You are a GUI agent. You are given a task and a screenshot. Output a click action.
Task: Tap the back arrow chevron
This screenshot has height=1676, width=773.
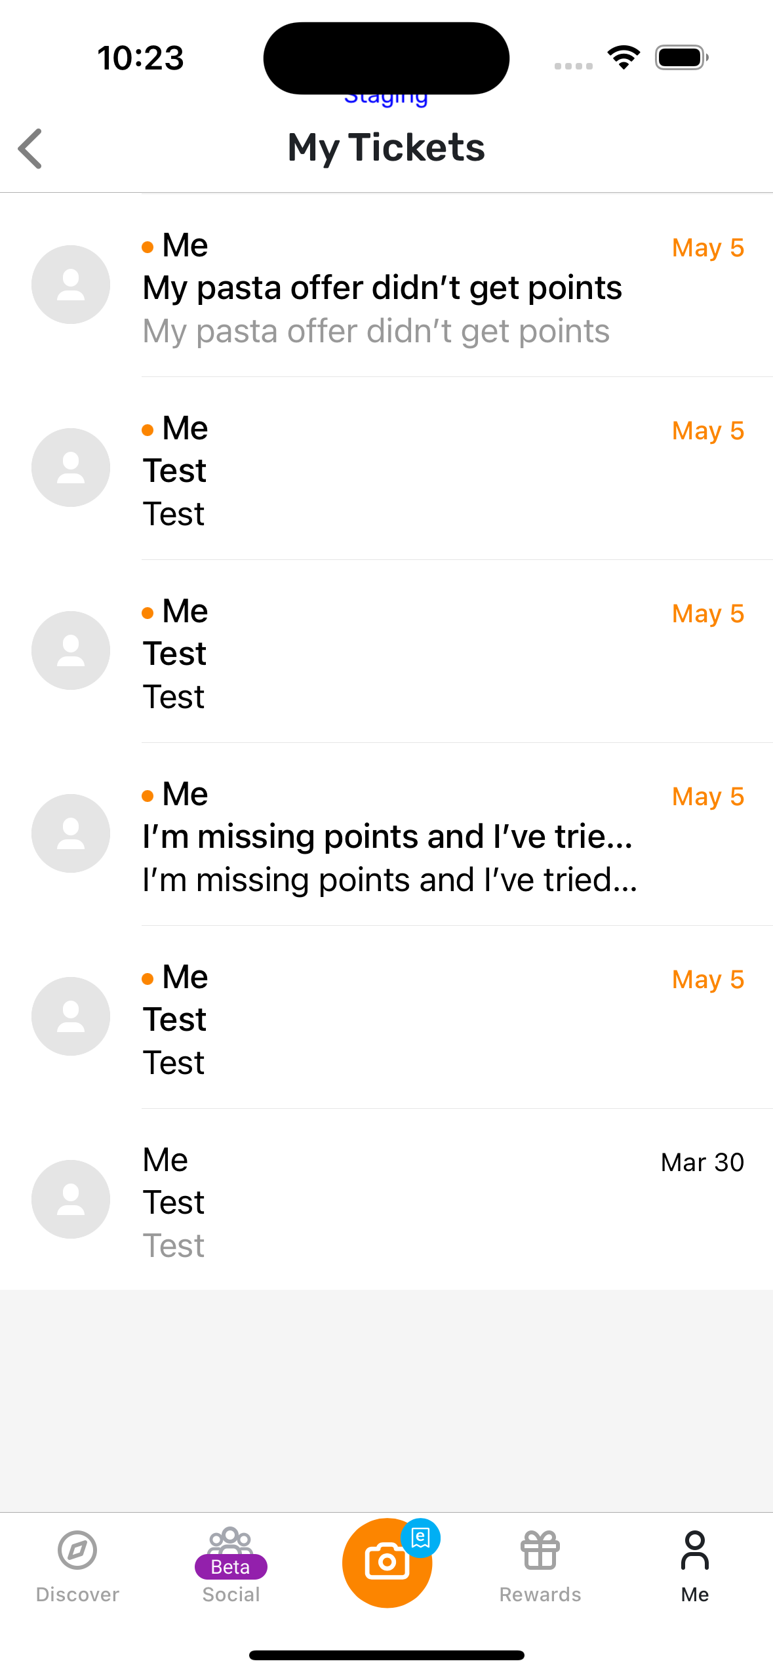(30, 148)
